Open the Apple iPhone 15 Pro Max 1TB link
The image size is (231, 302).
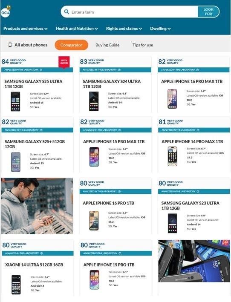(x=114, y=141)
